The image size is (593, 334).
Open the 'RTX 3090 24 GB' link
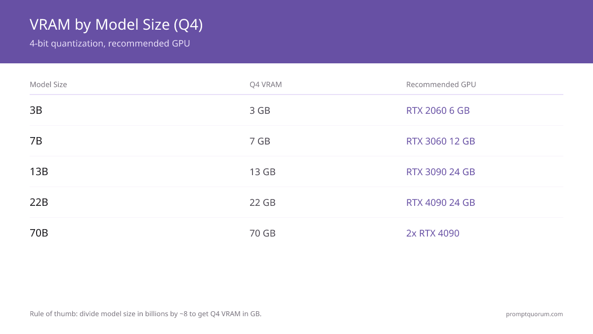click(441, 172)
